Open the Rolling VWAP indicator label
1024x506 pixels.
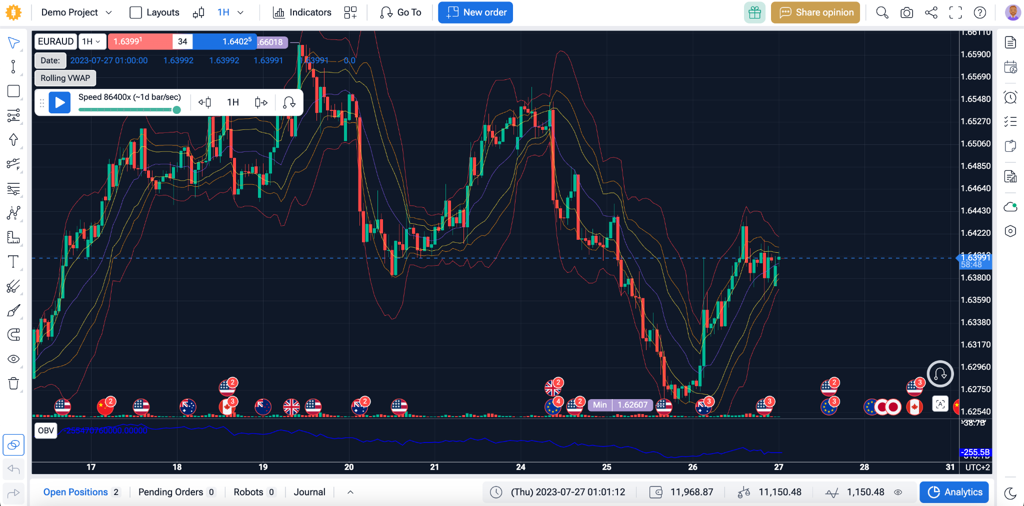pyautogui.click(x=65, y=78)
